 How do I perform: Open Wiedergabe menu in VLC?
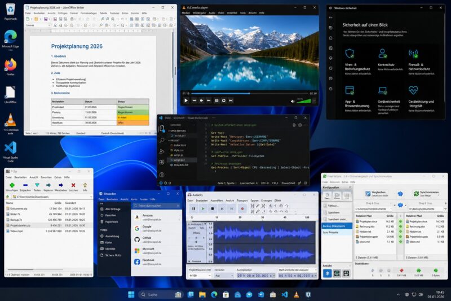(x=199, y=13)
